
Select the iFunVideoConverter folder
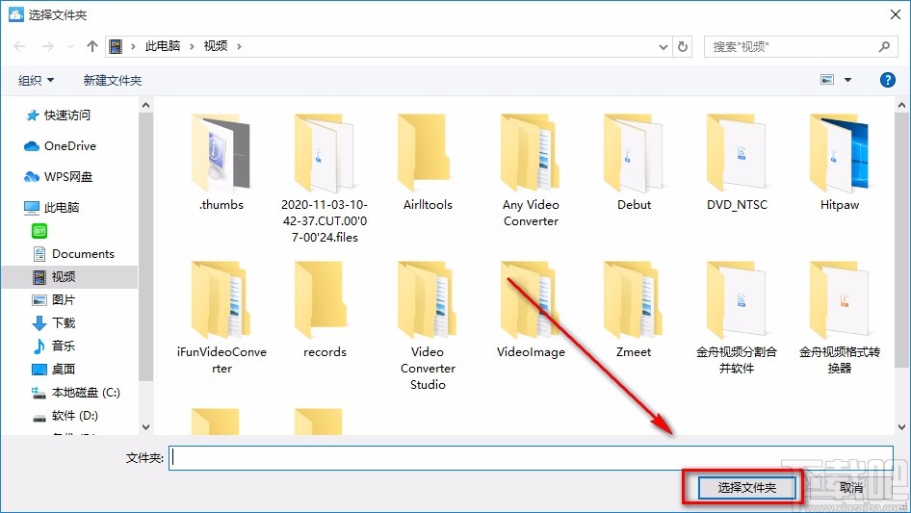point(221,318)
